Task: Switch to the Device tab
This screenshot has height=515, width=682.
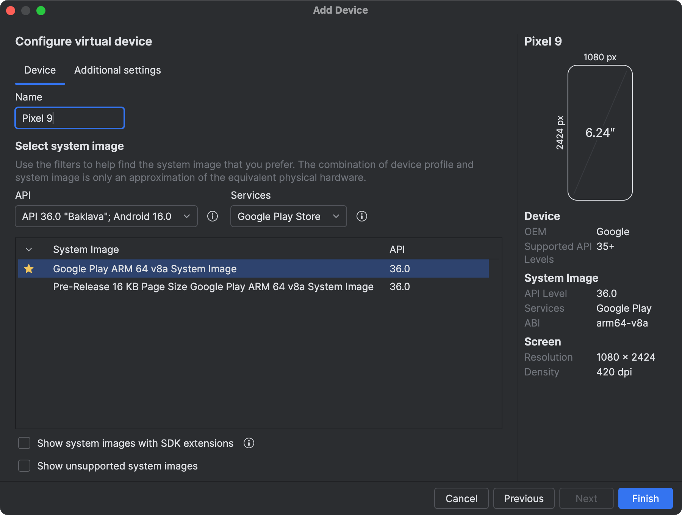Action: [x=39, y=70]
